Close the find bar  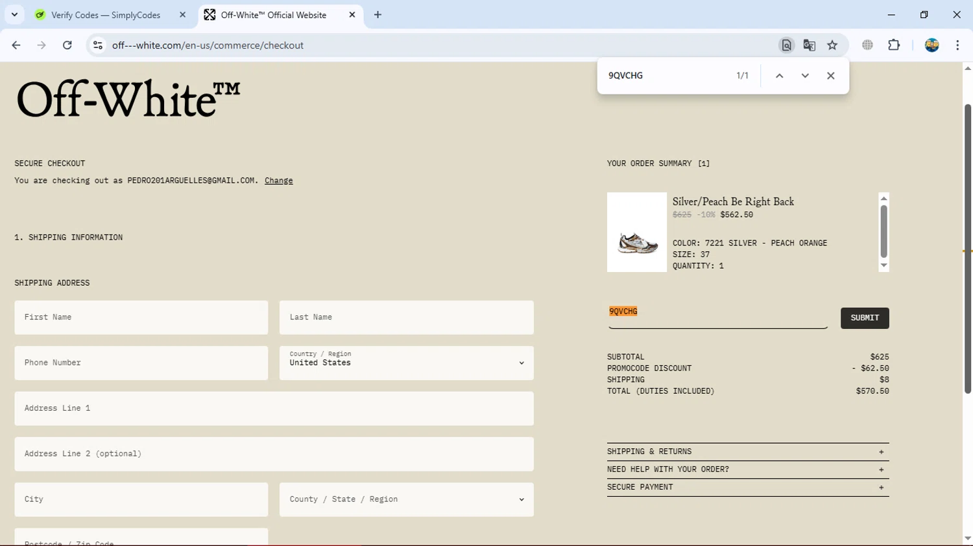click(x=830, y=76)
